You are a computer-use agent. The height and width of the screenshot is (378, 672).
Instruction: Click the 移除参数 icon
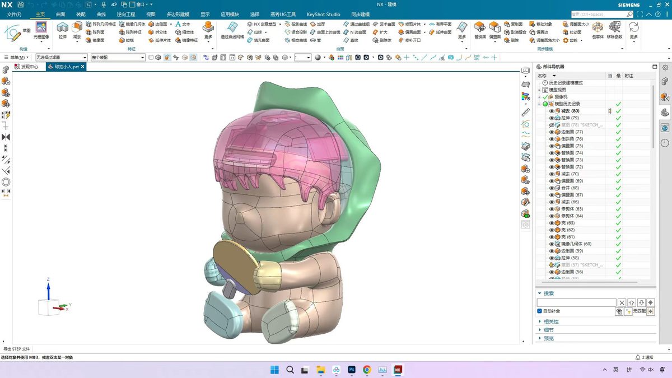coord(614,30)
